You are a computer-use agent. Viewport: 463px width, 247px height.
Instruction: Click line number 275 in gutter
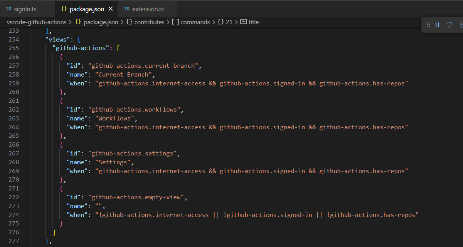point(13,224)
